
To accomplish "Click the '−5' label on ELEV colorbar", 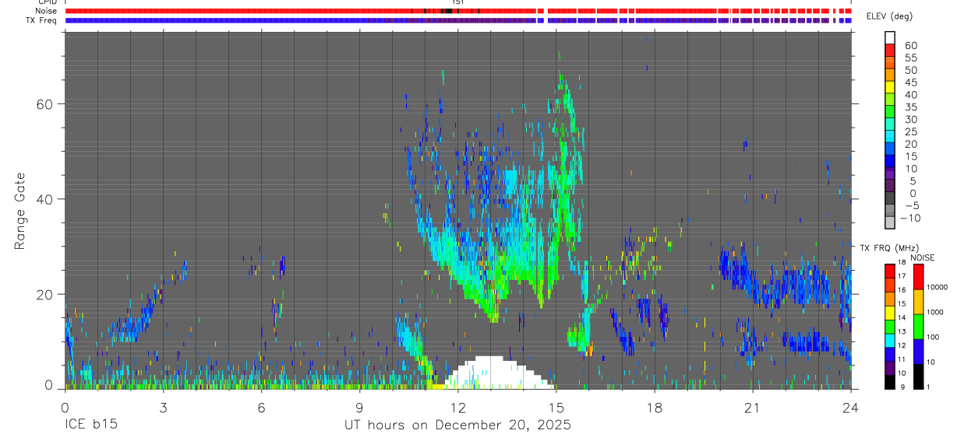I will (x=912, y=205).
